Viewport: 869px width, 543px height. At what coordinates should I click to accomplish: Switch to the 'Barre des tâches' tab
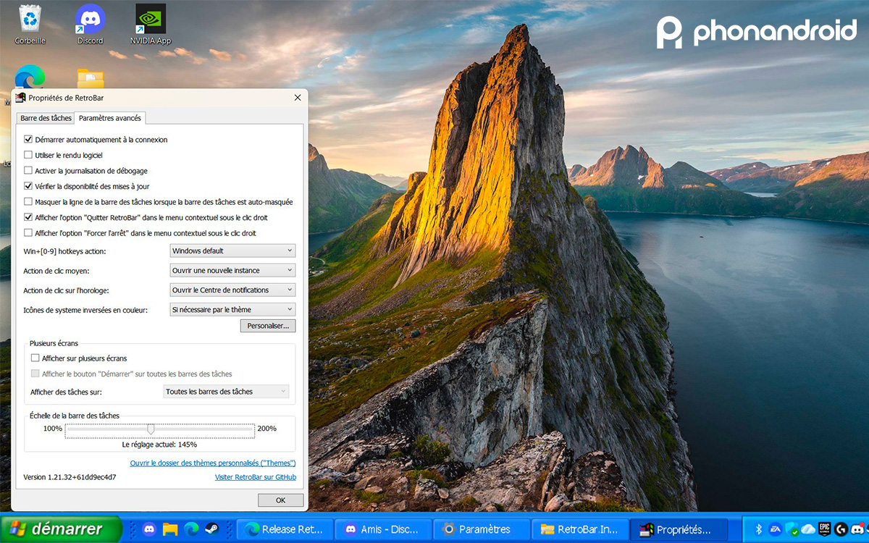pos(45,118)
